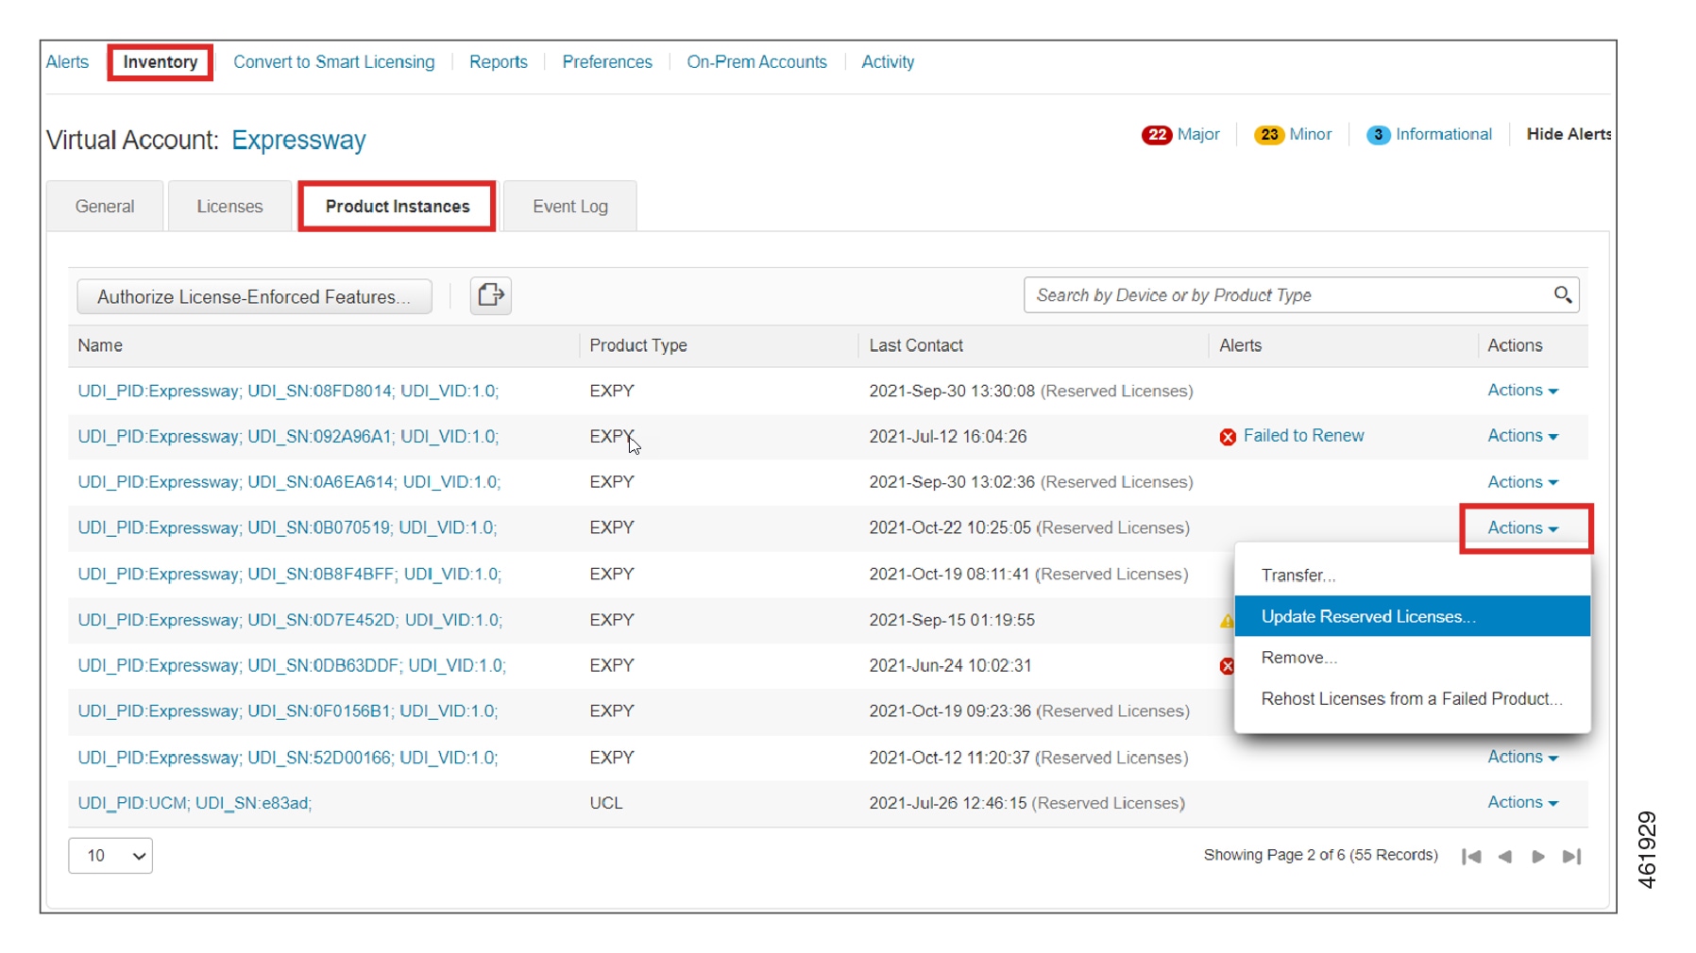Open product instance UDI_SN:0F0156B1
Image resolution: width=1696 pixels, height=953 pixels.
287,711
